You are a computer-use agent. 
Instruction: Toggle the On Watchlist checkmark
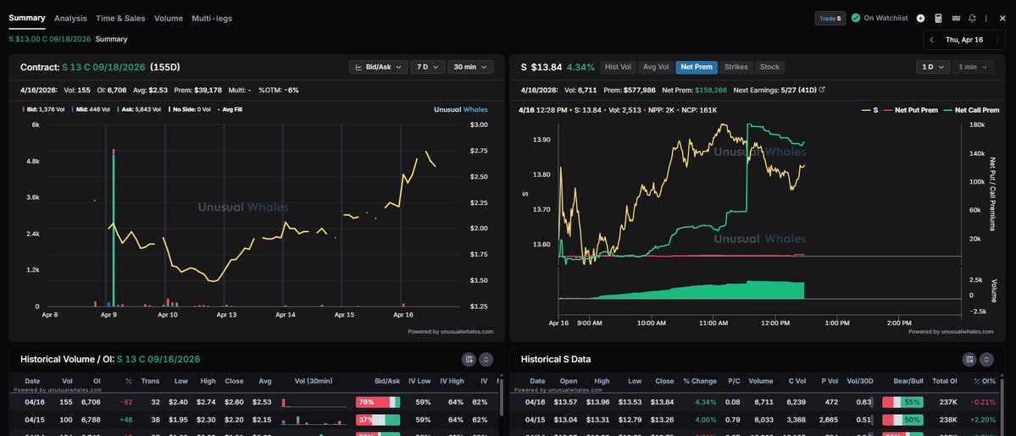(856, 18)
